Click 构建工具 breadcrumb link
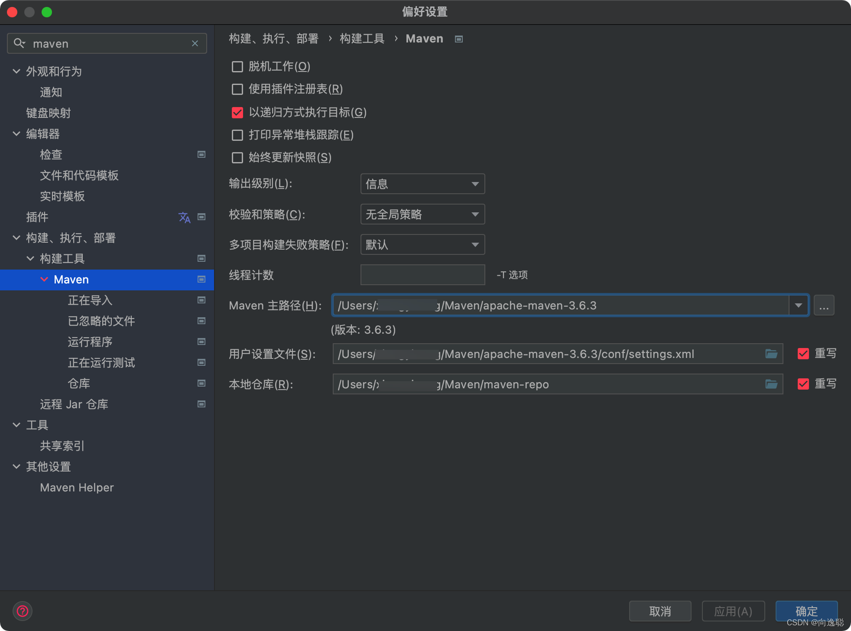 362,39
